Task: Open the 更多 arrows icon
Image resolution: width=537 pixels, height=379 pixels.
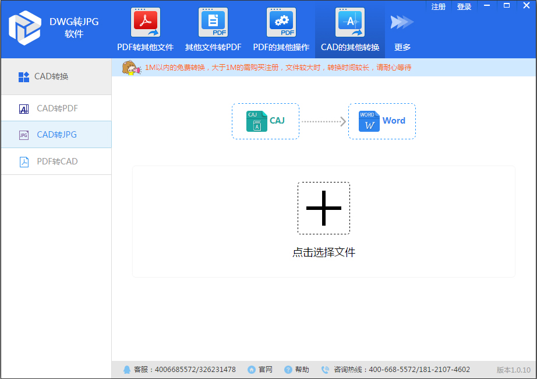Action: click(401, 21)
